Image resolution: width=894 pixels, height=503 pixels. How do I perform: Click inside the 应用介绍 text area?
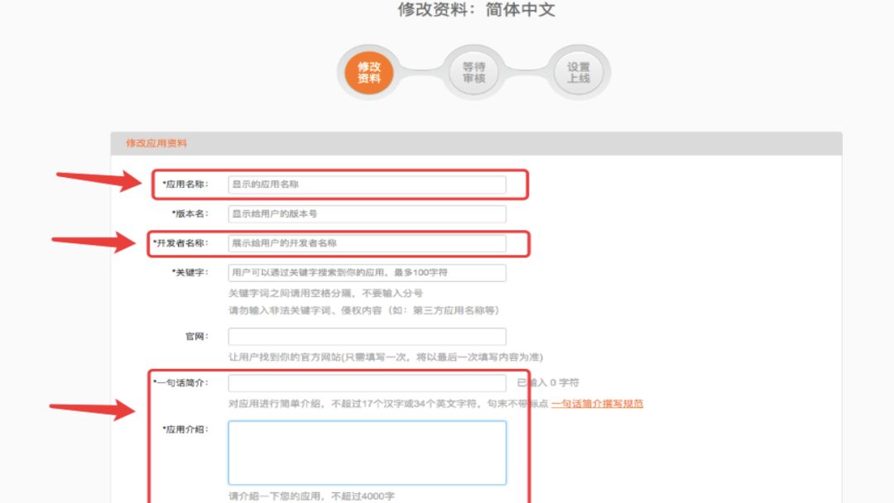point(367,453)
